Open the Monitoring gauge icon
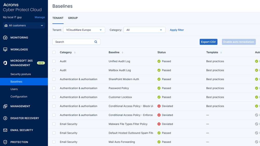The image size is (260, 146). 5,38
